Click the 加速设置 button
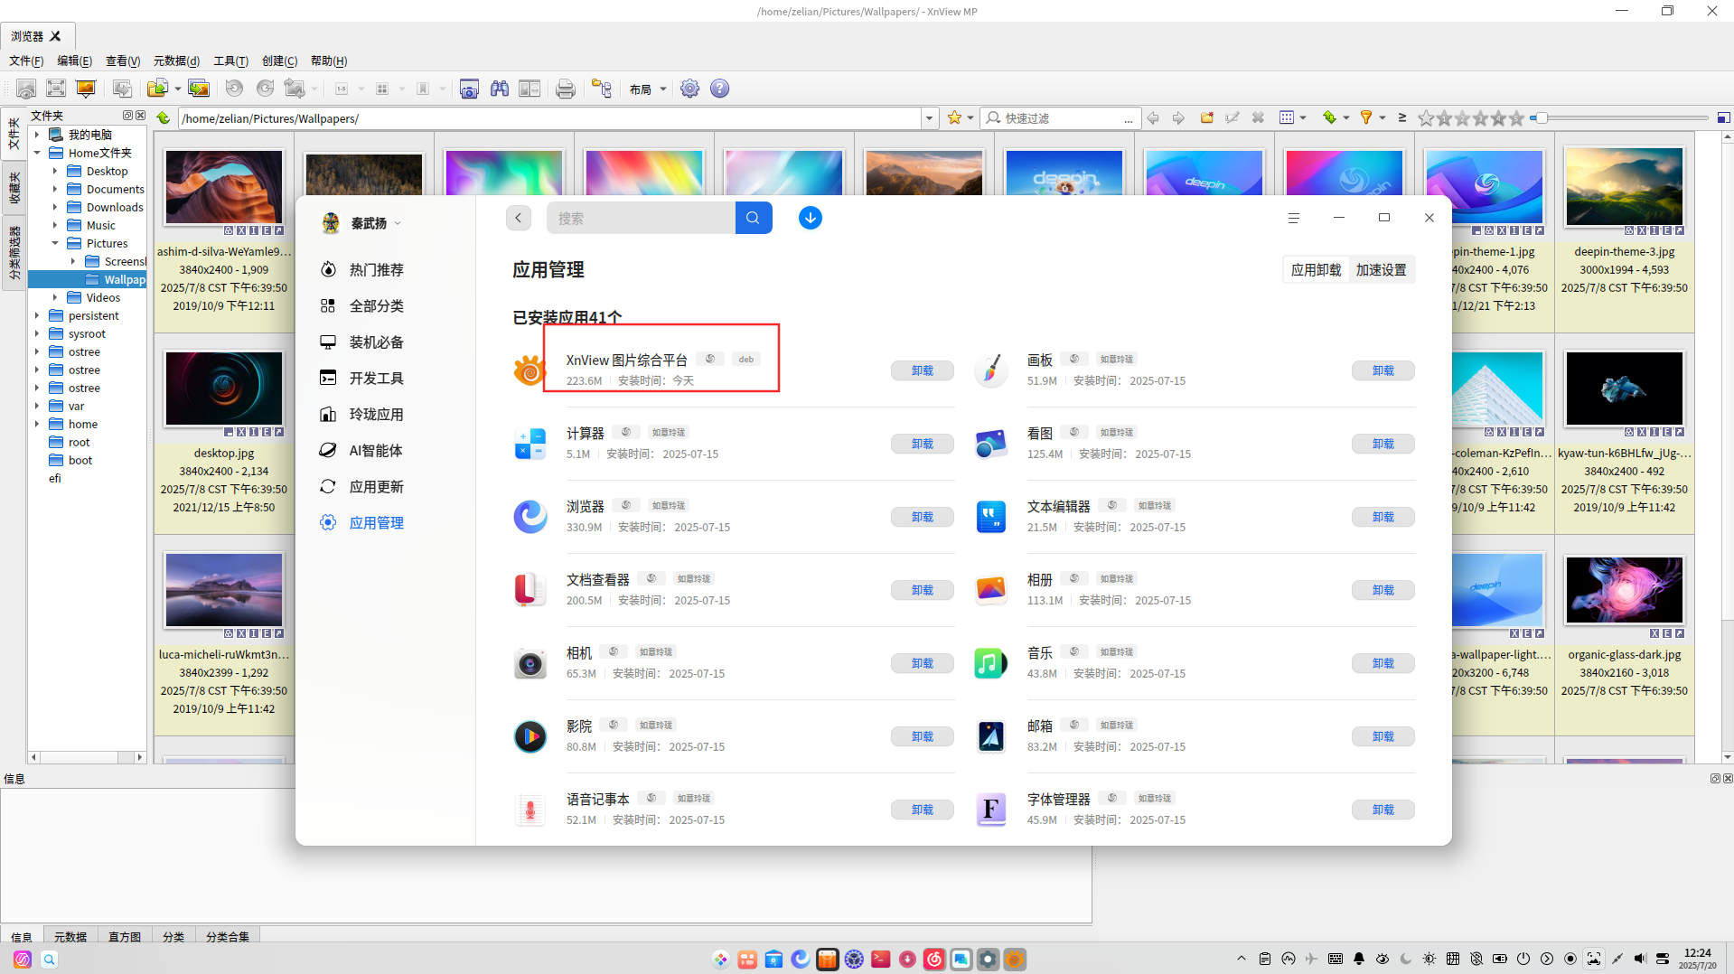Screen dimensions: 1734x974 click(x=1382, y=269)
